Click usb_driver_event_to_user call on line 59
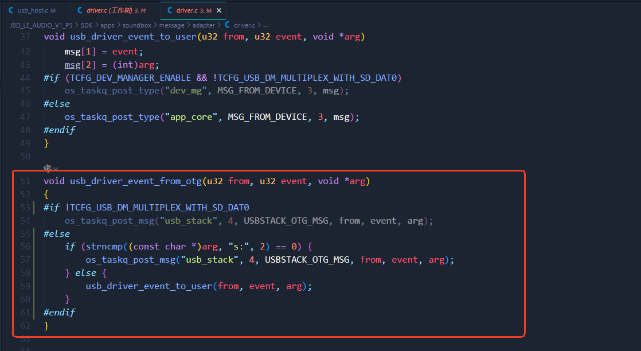Screen dimensions: 641x351 (x=149, y=286)
